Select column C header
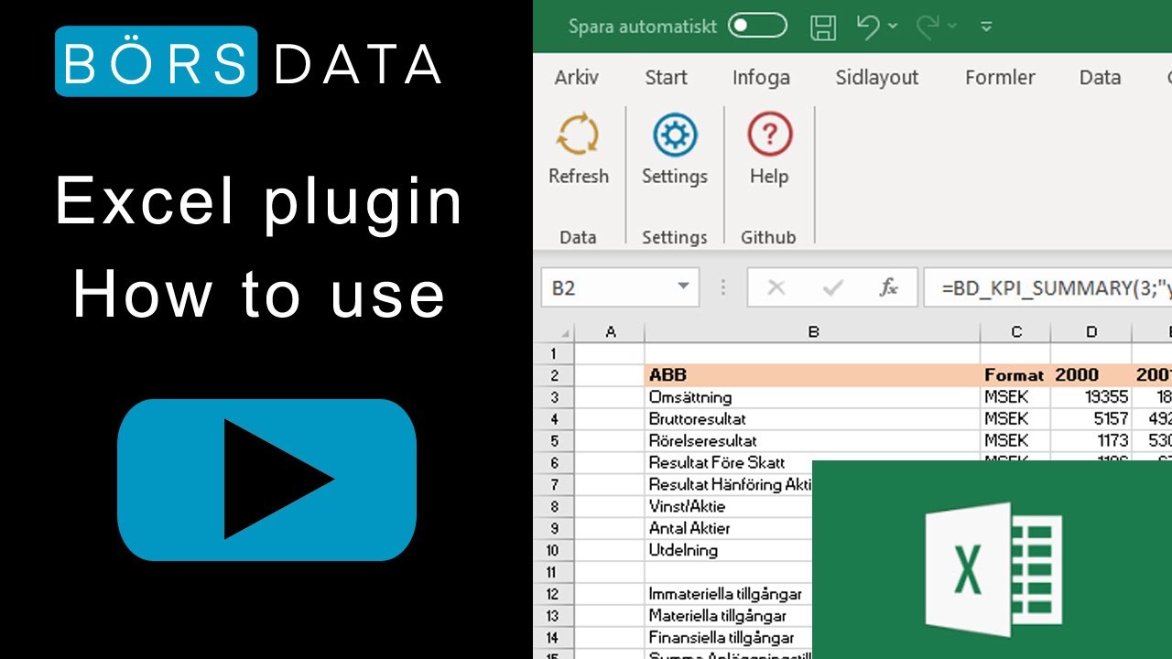This screenshot has width=1172, height=659. [x=1015, y=333]
